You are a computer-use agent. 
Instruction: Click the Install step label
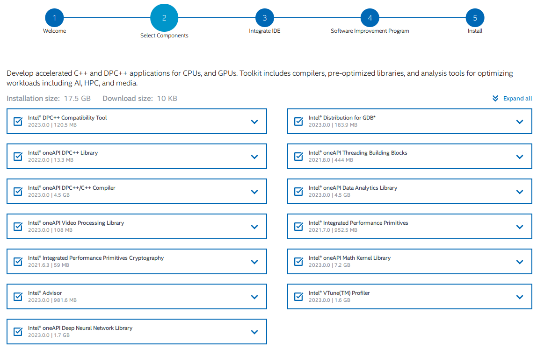tap(475, 31)
